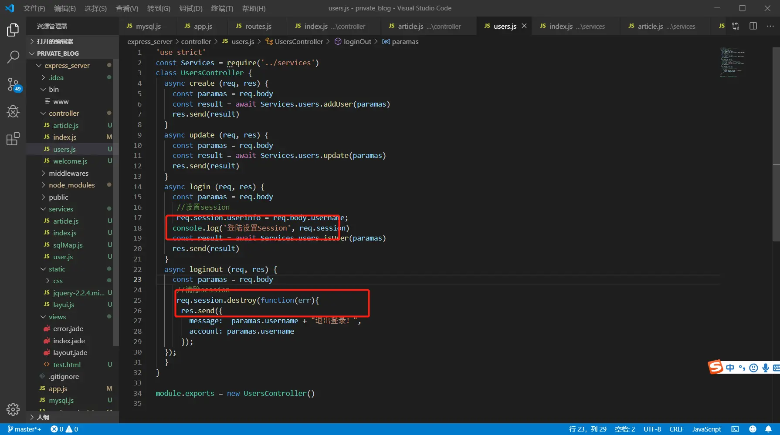Open notifications bell in status bar
Screen dimensions: 780x435
click(x=768, y=429)
